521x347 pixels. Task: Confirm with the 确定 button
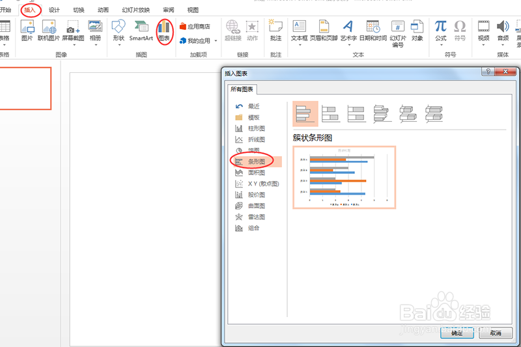click(x=457, y=333)
